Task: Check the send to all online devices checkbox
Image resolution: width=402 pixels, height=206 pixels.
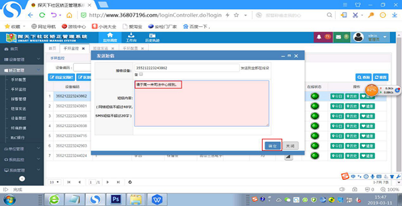Action: click(140, 74)
